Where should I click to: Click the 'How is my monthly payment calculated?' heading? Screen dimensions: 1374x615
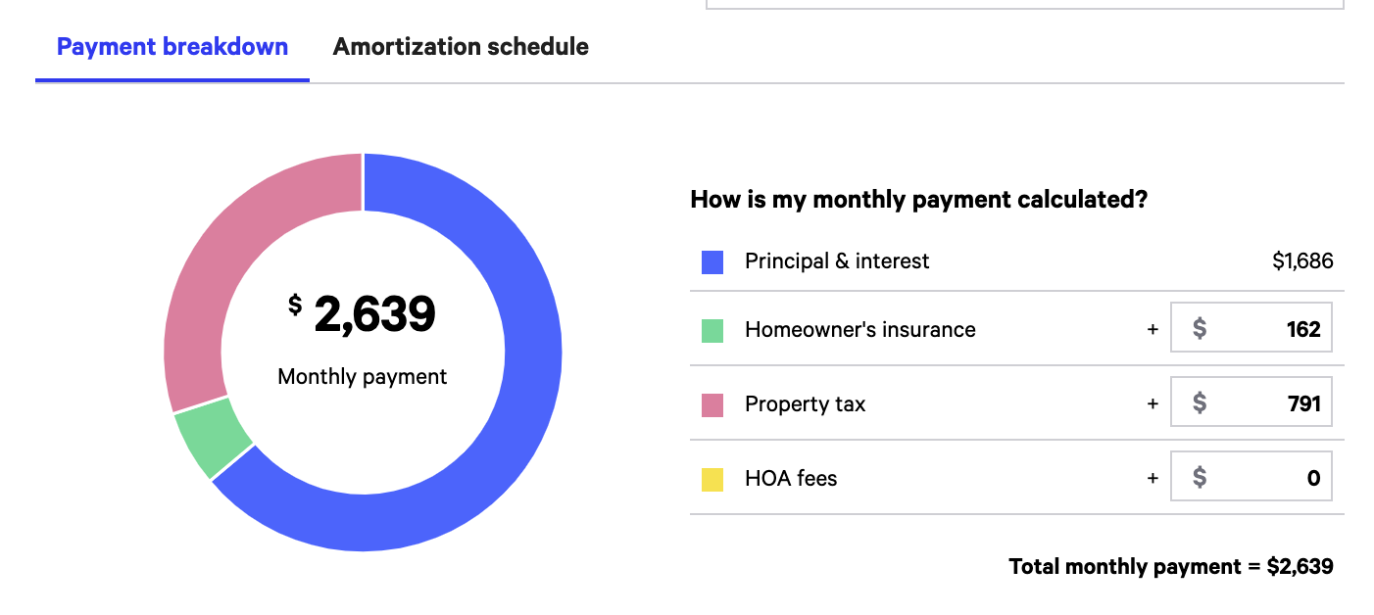point(919,199)
